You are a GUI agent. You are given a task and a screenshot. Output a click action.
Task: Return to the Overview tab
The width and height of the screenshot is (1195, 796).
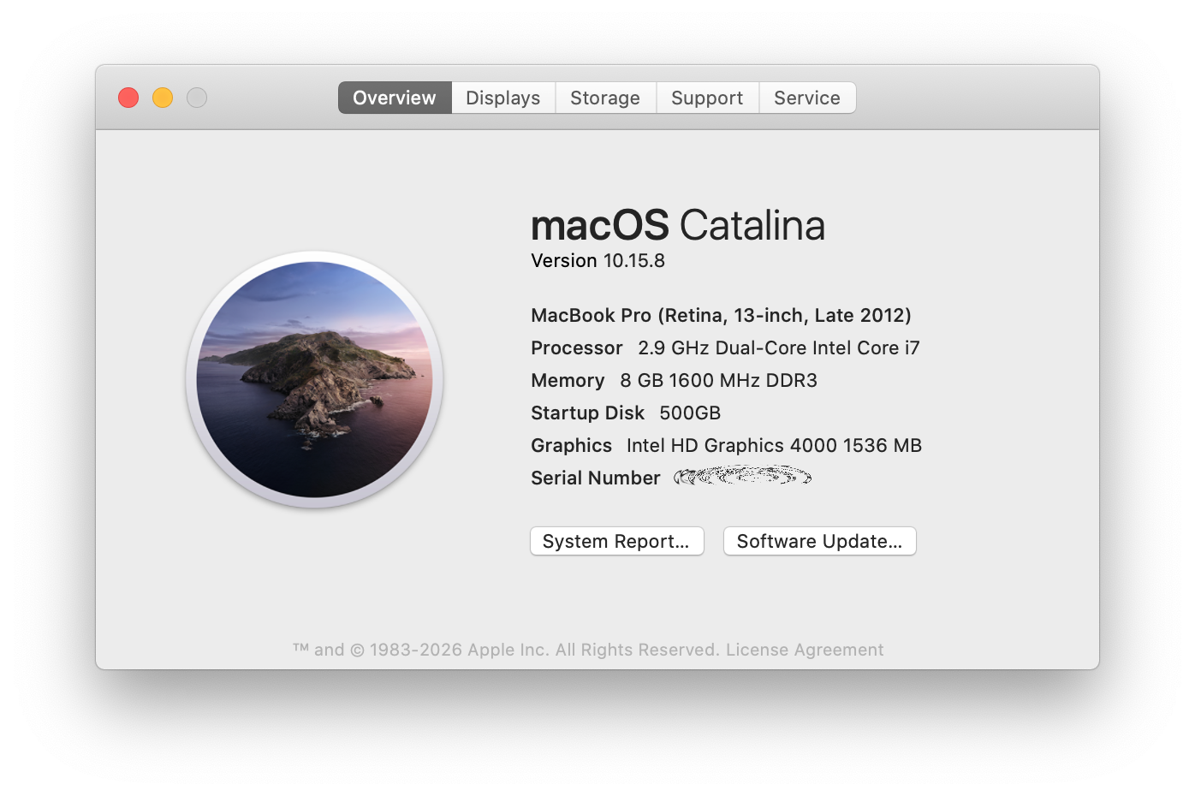click(x=394, y=98)
